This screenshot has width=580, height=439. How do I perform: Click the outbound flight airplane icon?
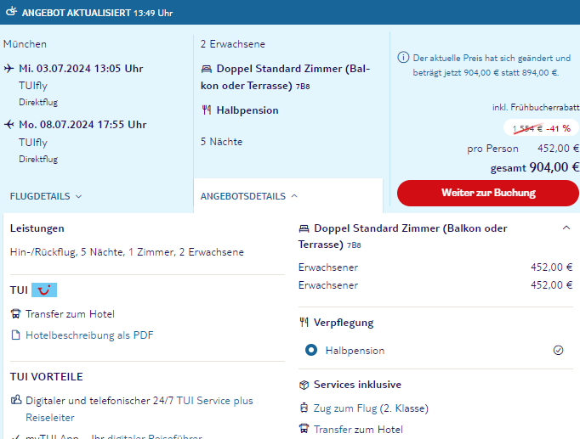[x=9, y=68]
